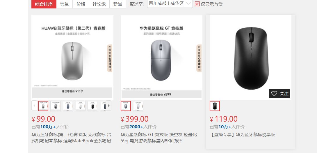
Task: Select second thumbnail of 蓝牙鼠标青春版 product
Action: [x=56, y=106]
